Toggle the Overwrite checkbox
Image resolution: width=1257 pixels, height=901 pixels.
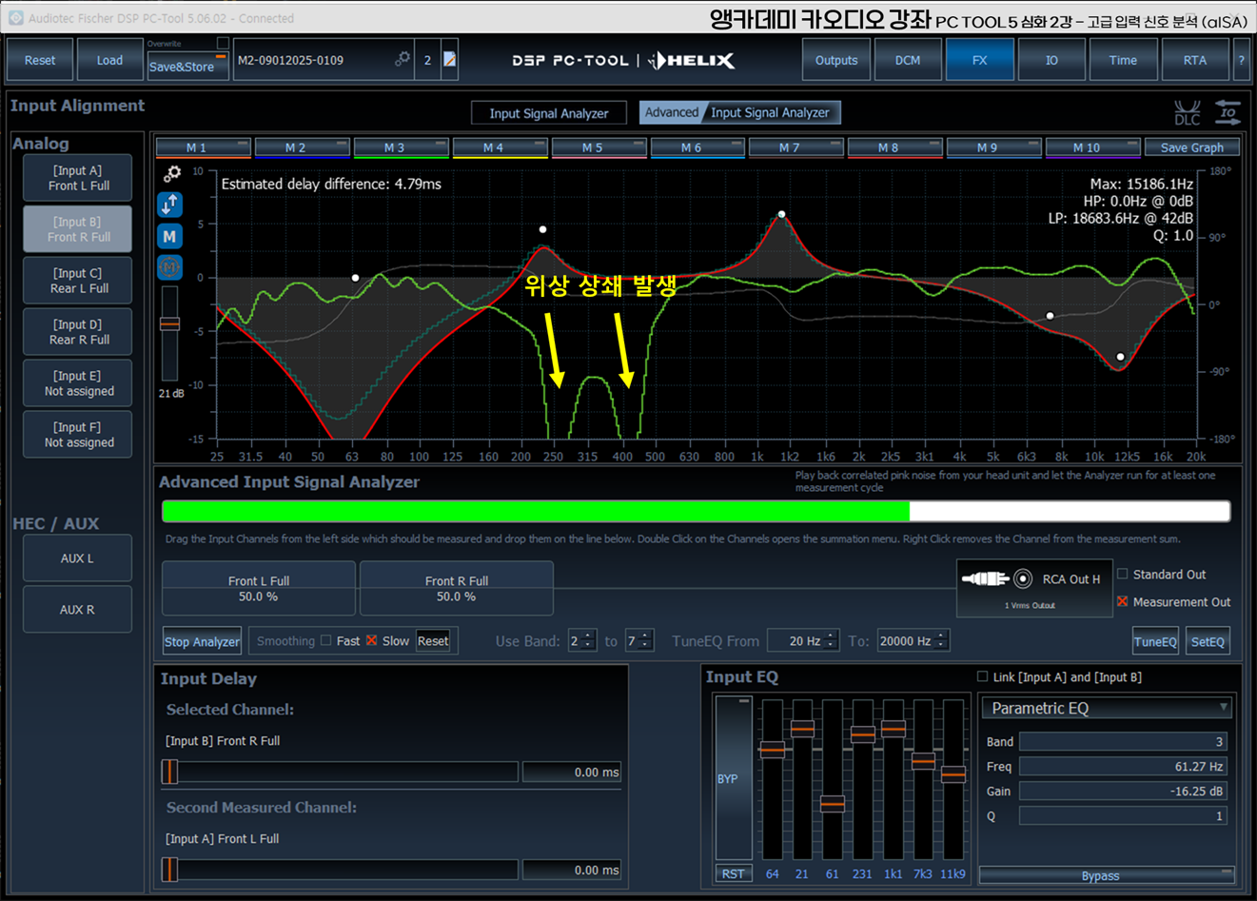click(x=223, y=43)
